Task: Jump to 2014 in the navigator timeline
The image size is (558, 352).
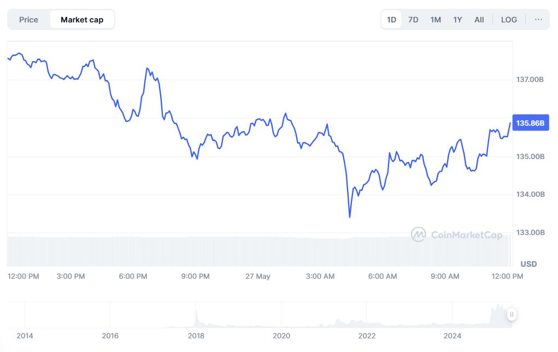Action: click(25, 336)
